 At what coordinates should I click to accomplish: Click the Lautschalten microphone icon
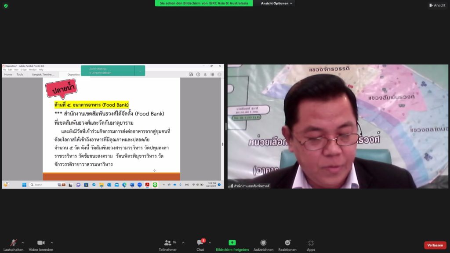click(x=14, y=243)
